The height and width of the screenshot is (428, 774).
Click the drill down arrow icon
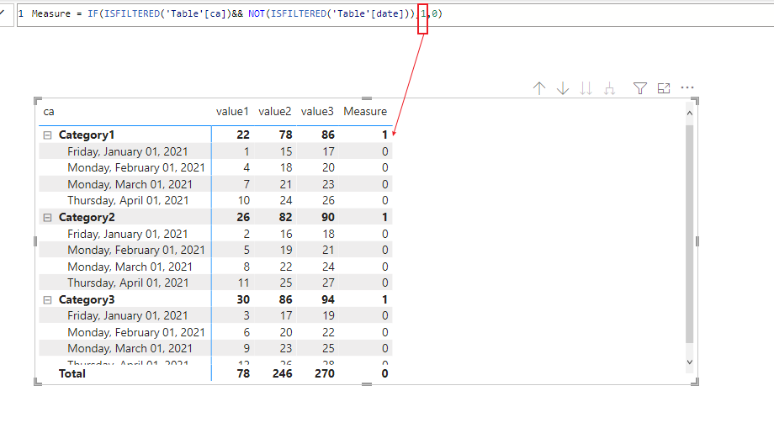point(563,88)
